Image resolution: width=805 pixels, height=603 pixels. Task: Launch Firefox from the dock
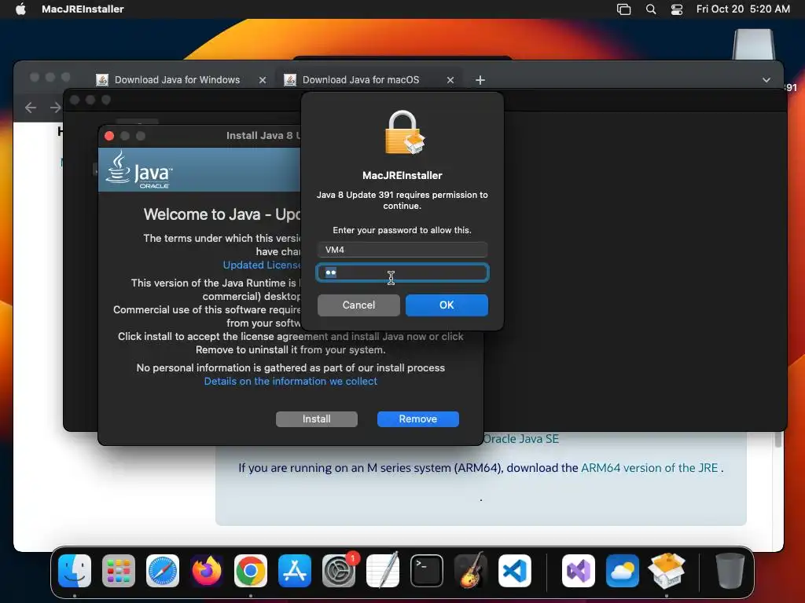[207, 571]
